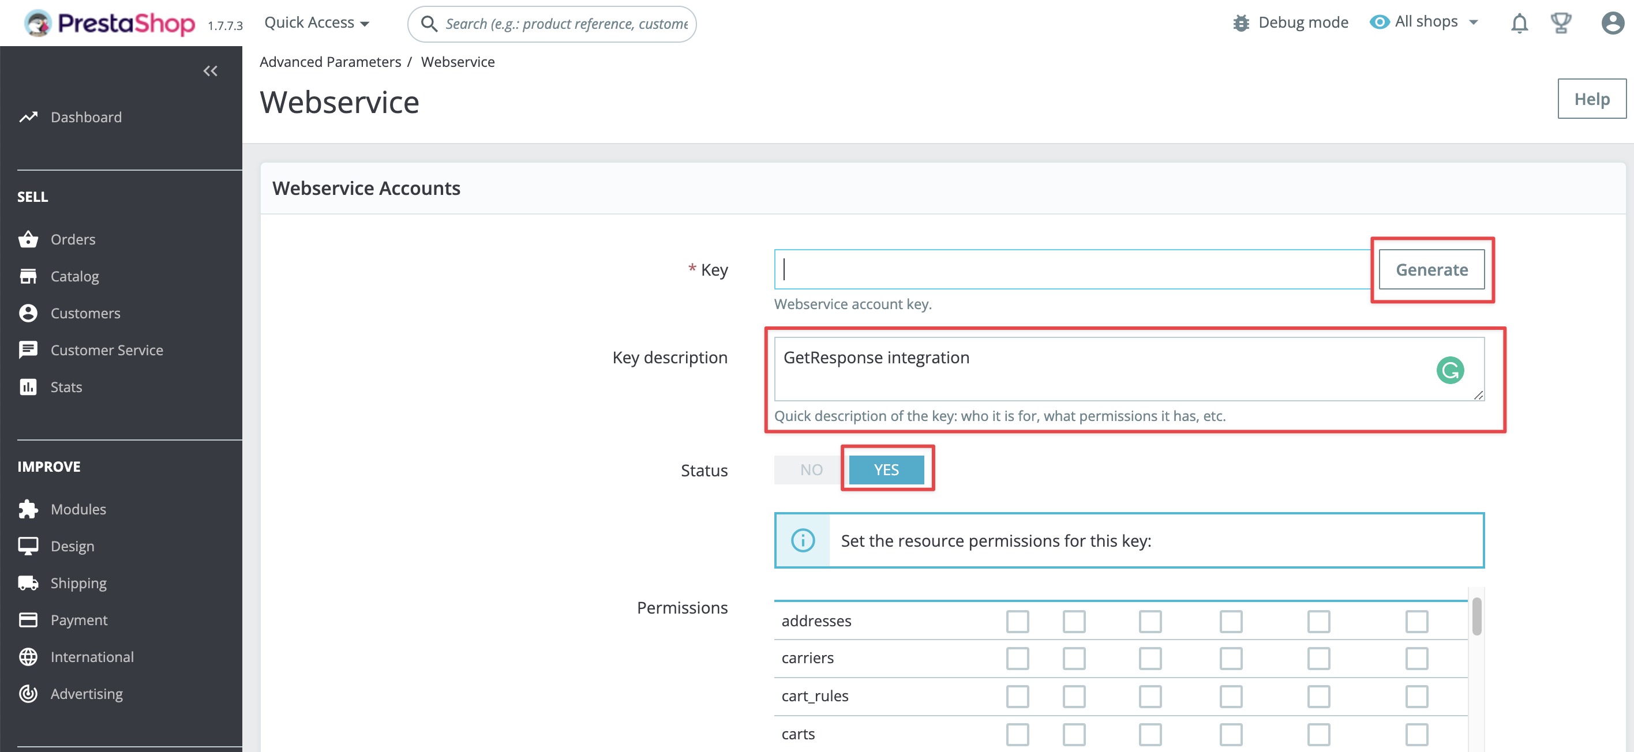Set Status to YES
The height and width of the screenshot is (752, 1634).
(x=886, y=470)
